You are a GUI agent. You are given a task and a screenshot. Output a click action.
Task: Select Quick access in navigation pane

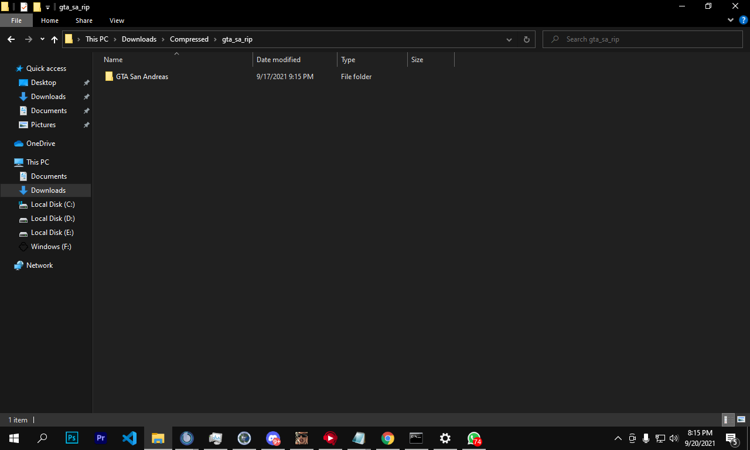tap(46, 69)
